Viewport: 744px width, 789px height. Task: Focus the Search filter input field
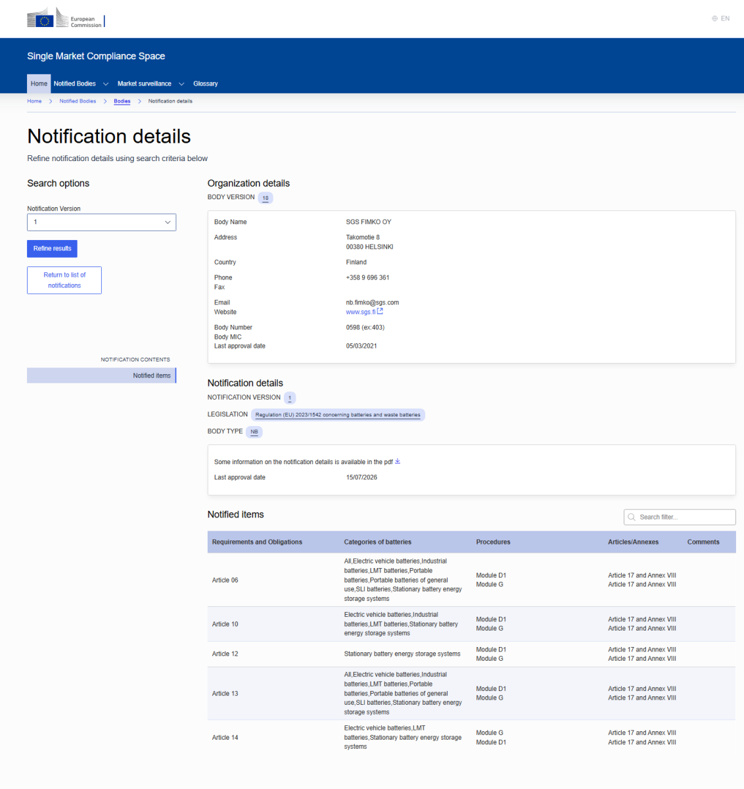(680, 517)
